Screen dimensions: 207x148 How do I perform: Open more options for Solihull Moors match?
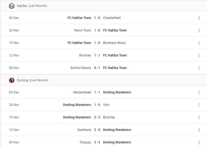(199, 68)
